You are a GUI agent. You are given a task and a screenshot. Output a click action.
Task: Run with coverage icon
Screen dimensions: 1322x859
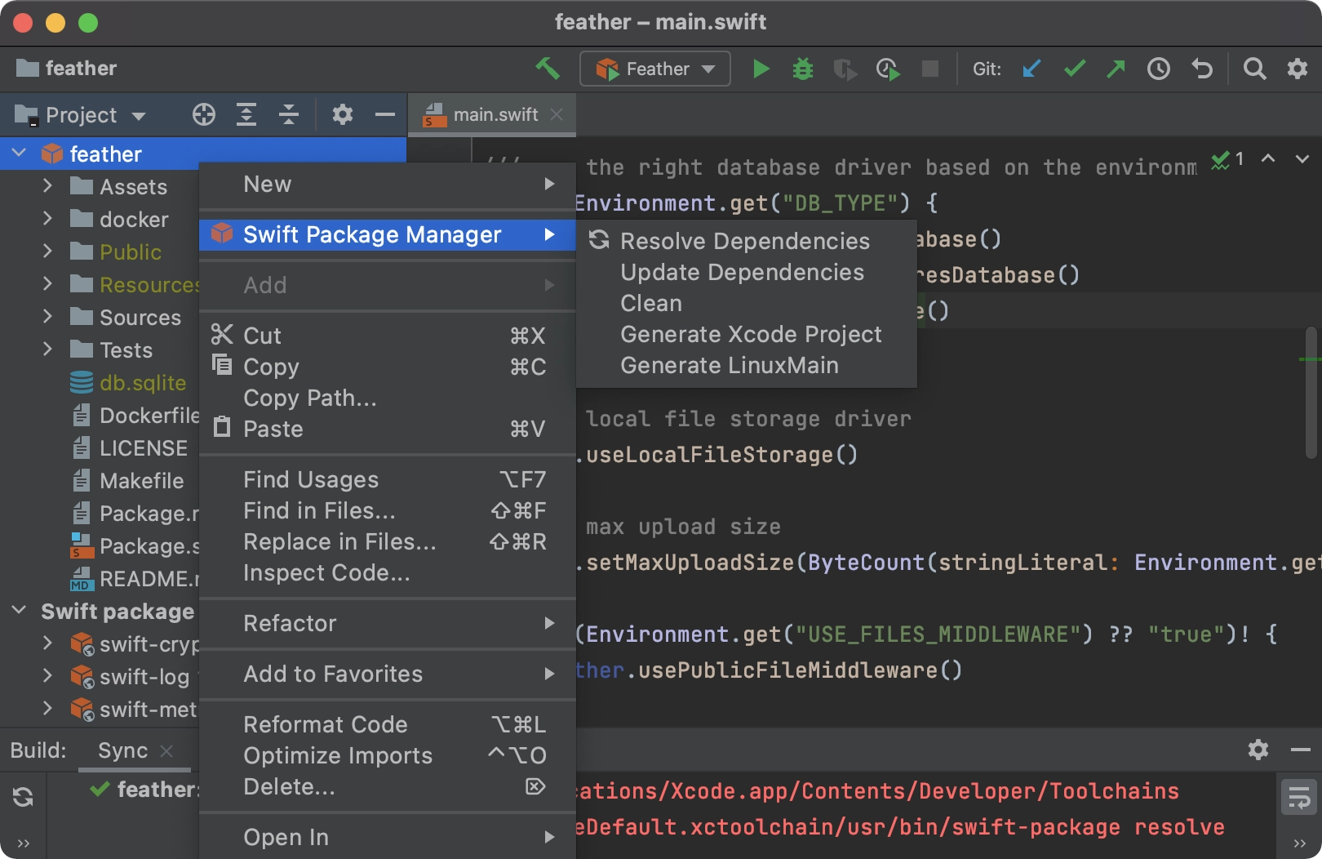(x=845, y=69)
